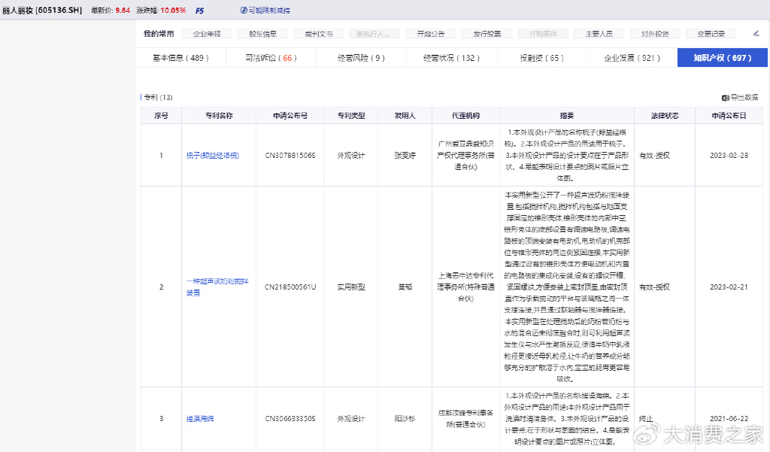Click the 主要人员 shortcut button
770x452 pixels.
(x=599, y=34)
